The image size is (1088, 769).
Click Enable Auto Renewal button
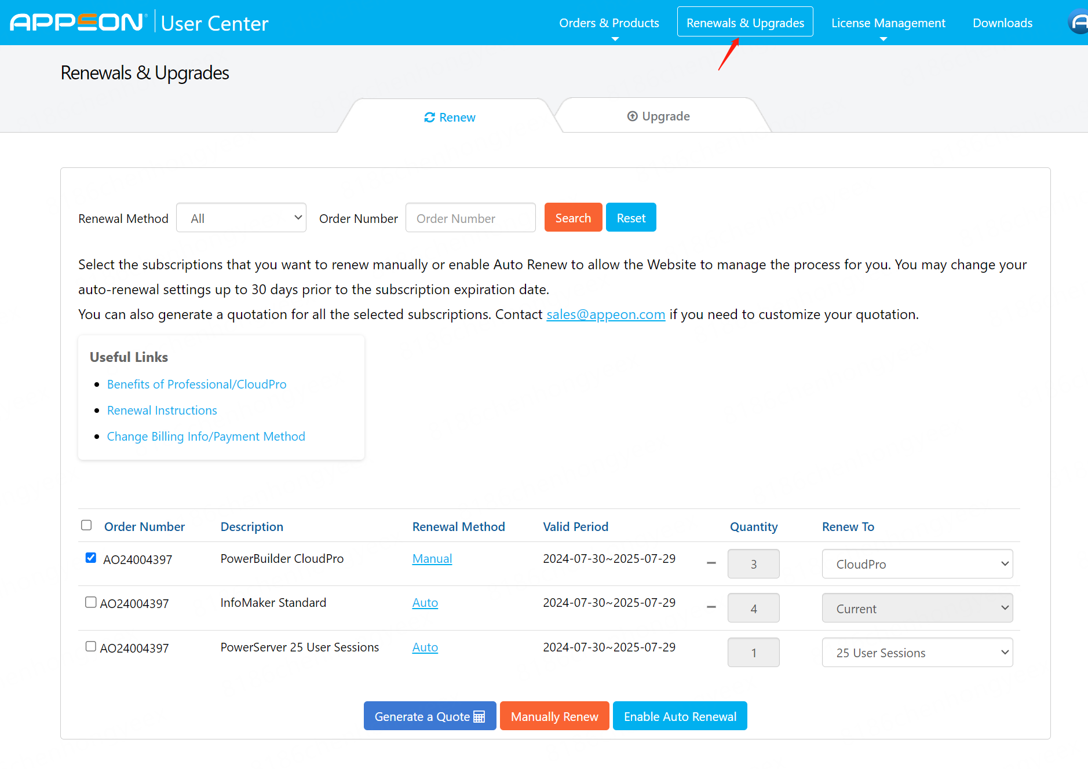pos(680,716)
